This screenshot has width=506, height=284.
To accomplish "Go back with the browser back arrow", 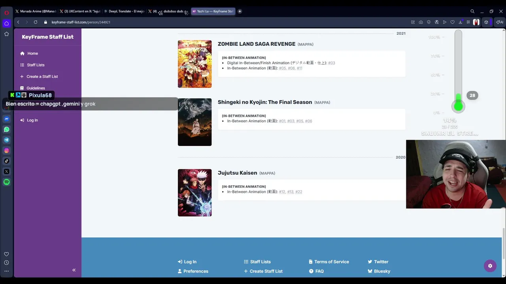I will click(x=18, y=22).
